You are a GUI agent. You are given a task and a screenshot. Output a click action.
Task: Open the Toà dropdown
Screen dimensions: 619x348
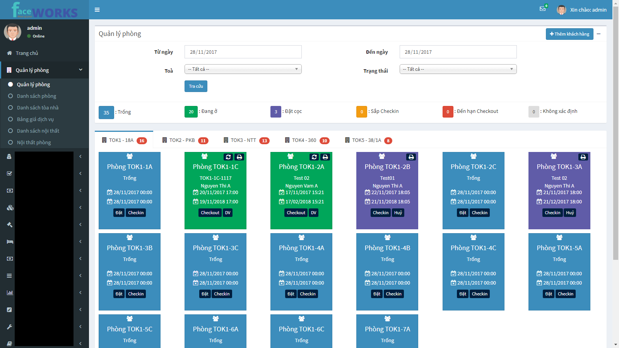[x=243, y=69]
